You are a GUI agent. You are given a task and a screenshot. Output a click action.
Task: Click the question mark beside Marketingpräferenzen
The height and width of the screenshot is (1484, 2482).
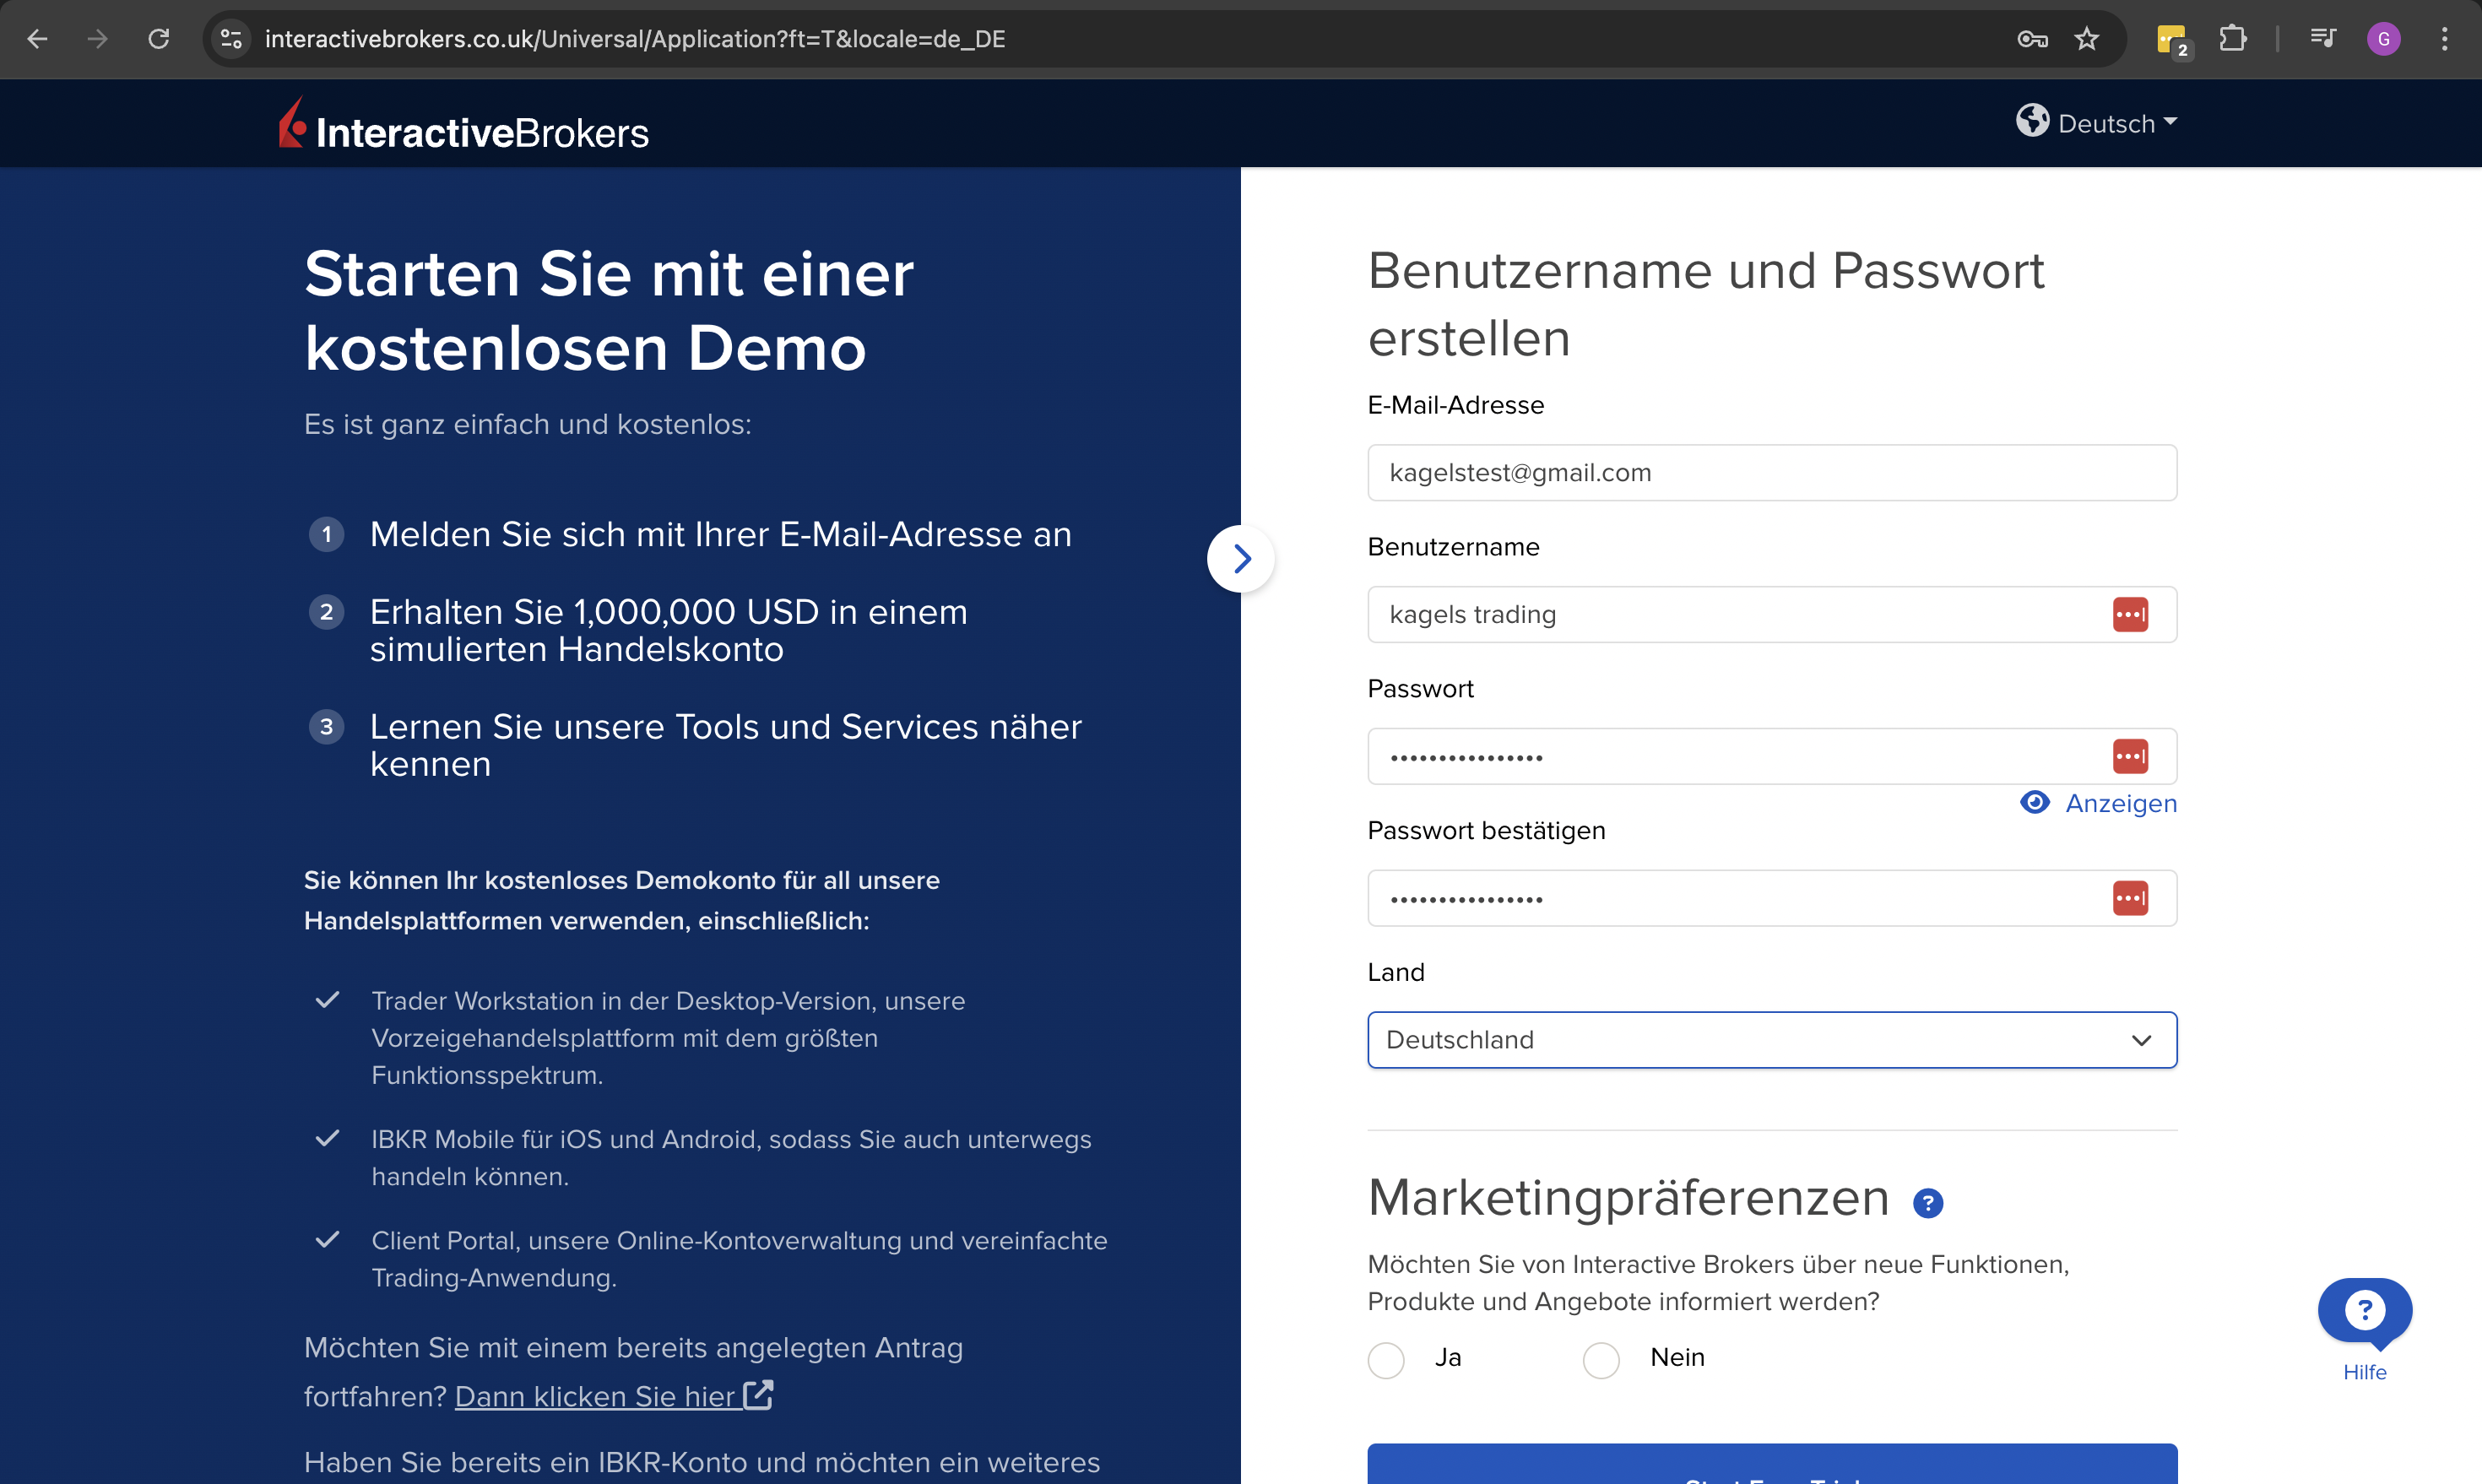(x=1929, y=1203)
